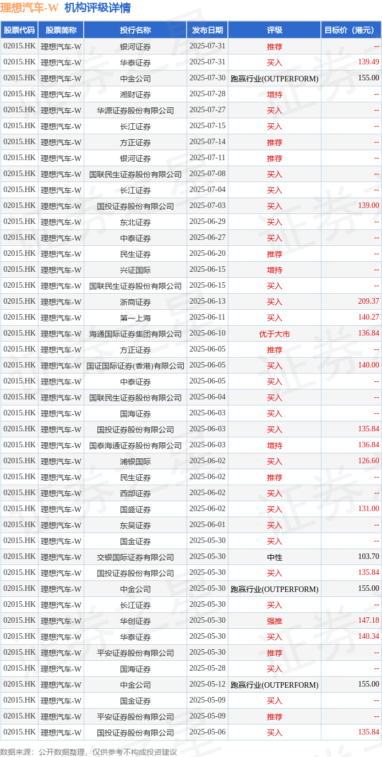Image resolution: width=382 pixels, height=757 pixels.
Task: Click the 中性 rating
Action: 275,557
